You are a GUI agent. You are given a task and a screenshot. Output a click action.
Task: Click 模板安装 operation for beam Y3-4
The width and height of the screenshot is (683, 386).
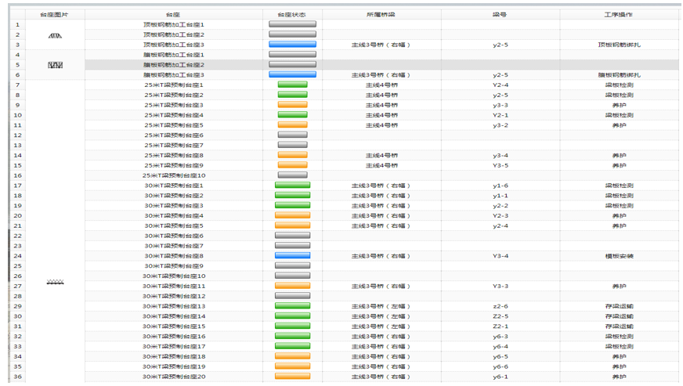pyautogui.click(x=619, y=255)
